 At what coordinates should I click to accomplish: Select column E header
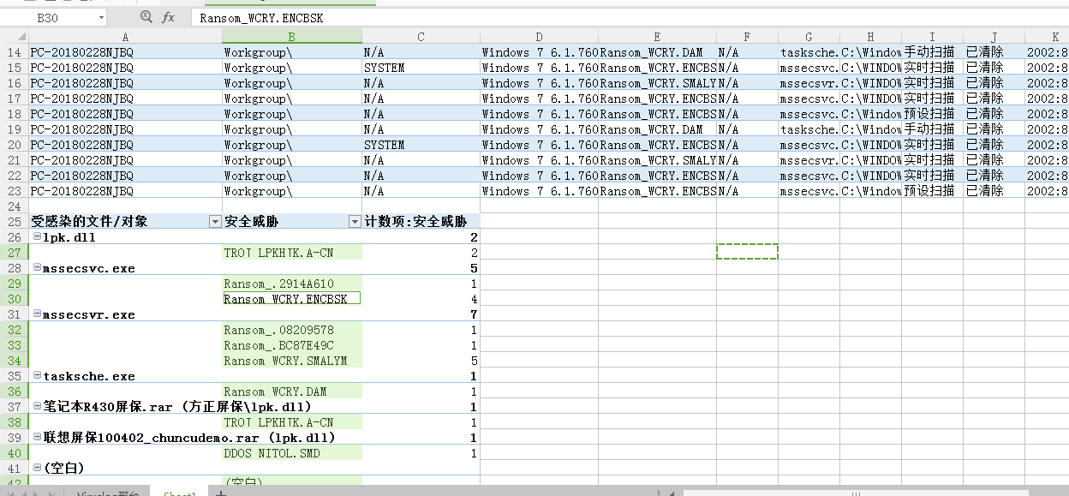657,36
